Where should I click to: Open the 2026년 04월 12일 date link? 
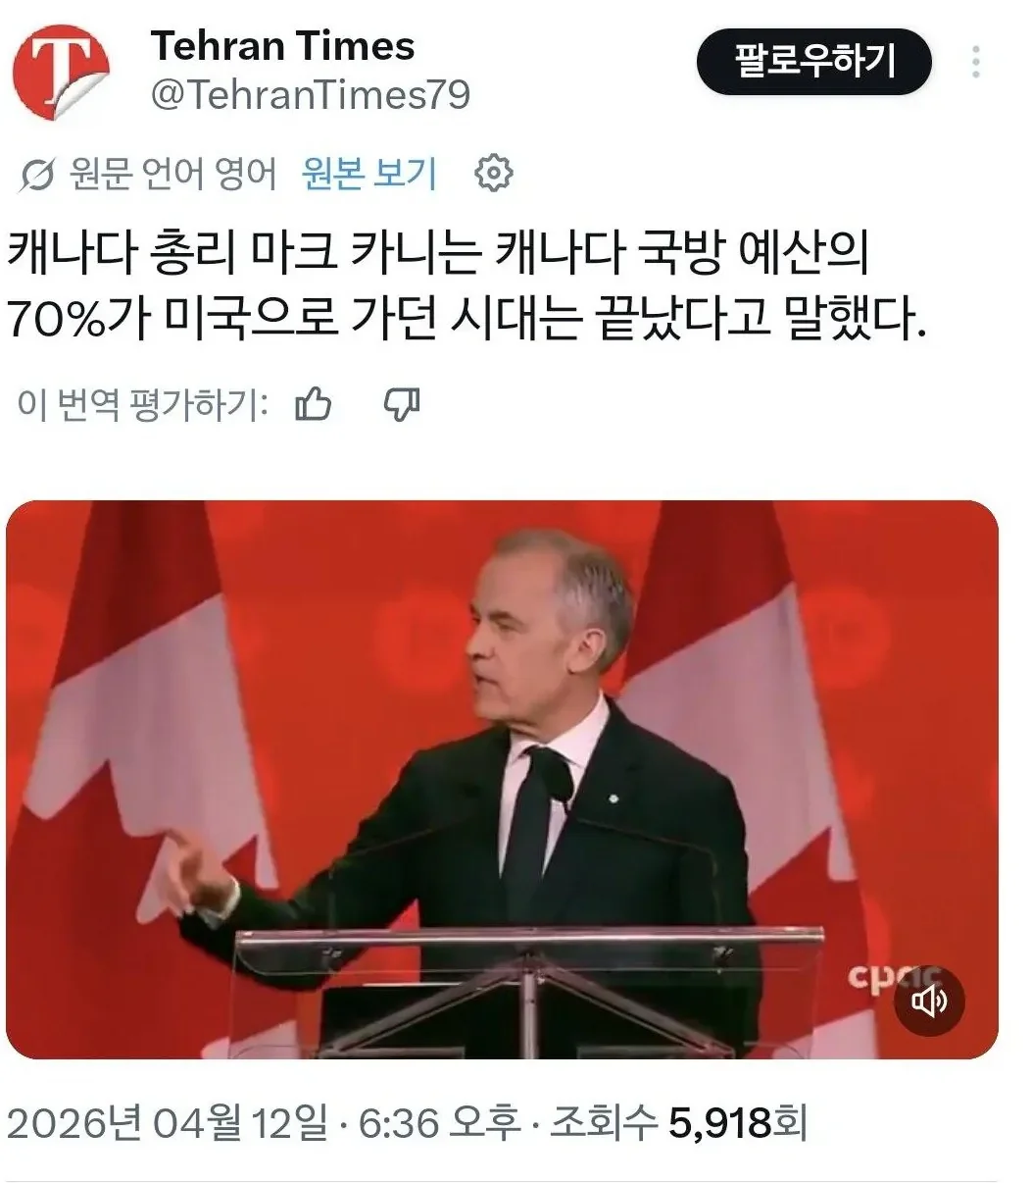[168, 1123]
